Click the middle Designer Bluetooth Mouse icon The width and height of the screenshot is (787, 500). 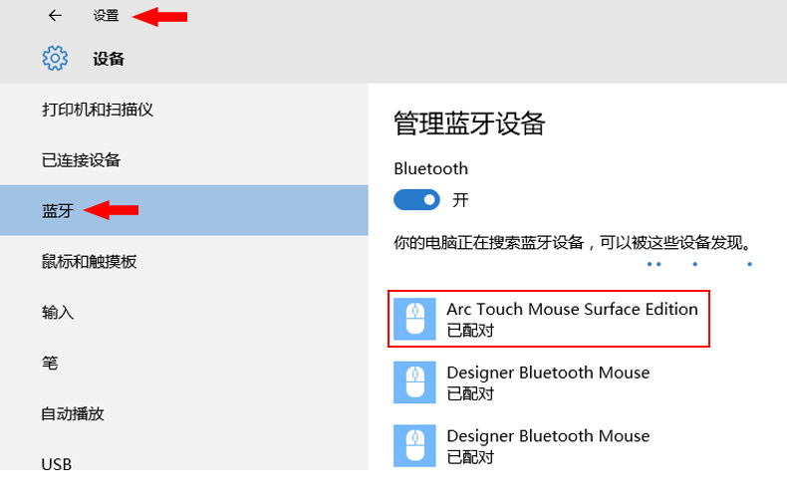click(x=414, y=382)
